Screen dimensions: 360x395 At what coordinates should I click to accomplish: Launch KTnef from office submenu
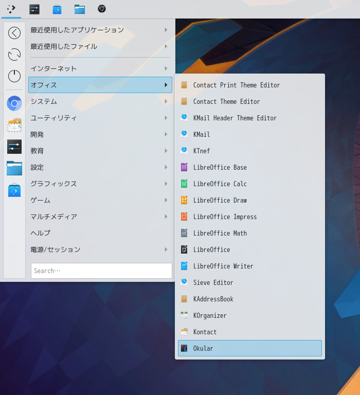click(250, 151)
